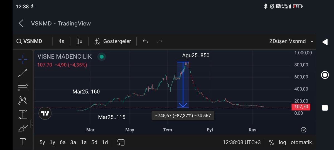Tap the battery status indicator

click(298, 6)
